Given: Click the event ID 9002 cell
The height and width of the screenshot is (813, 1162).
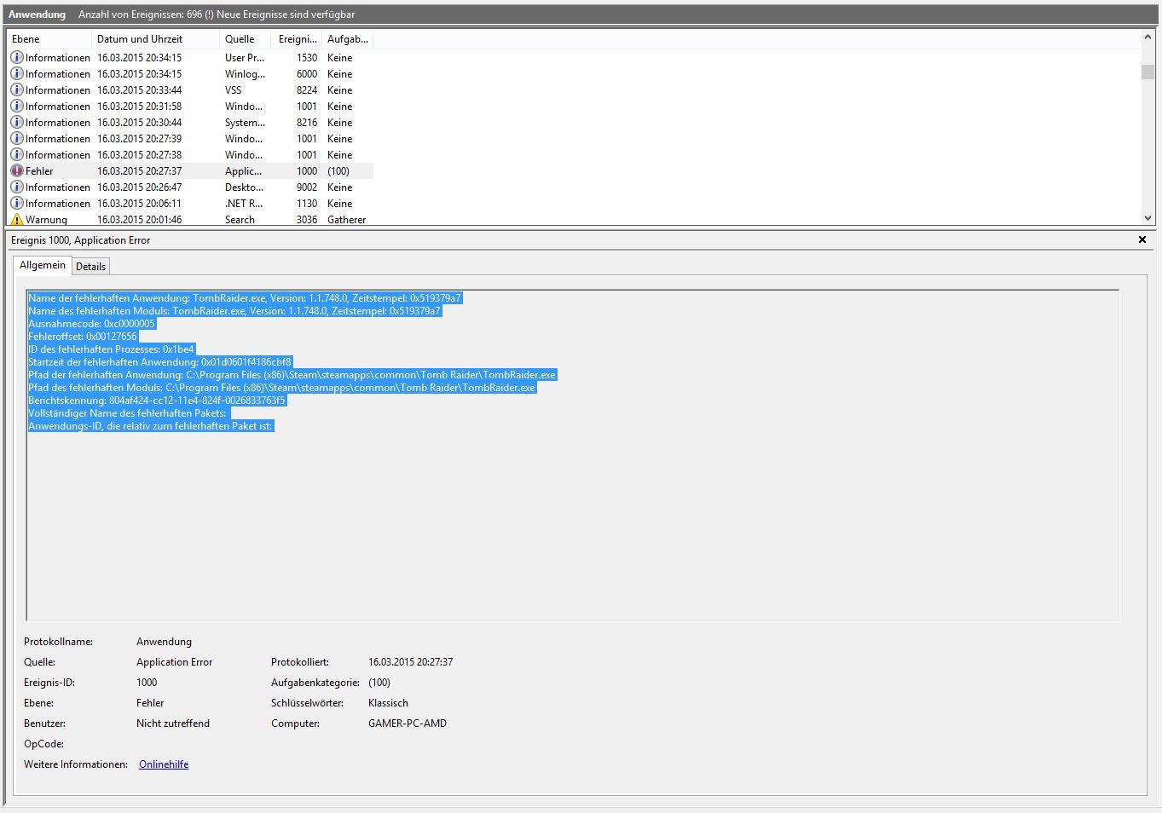Looking at the screenshot, I should tap(307, 187).
